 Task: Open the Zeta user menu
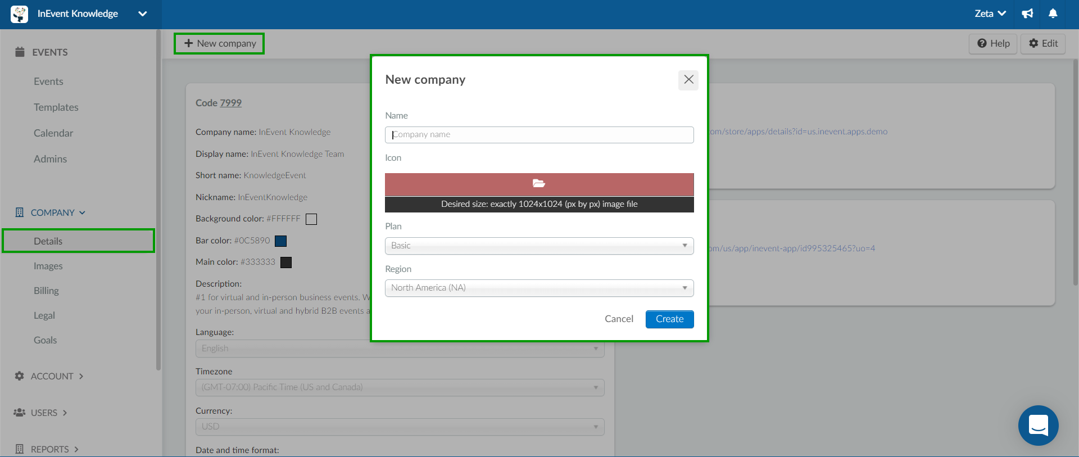(x=990, y=13)
